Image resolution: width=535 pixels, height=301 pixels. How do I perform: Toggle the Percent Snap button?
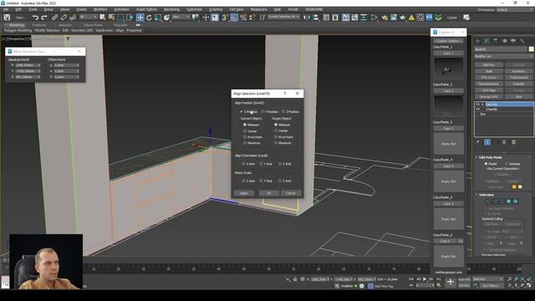tap(243, 17)
